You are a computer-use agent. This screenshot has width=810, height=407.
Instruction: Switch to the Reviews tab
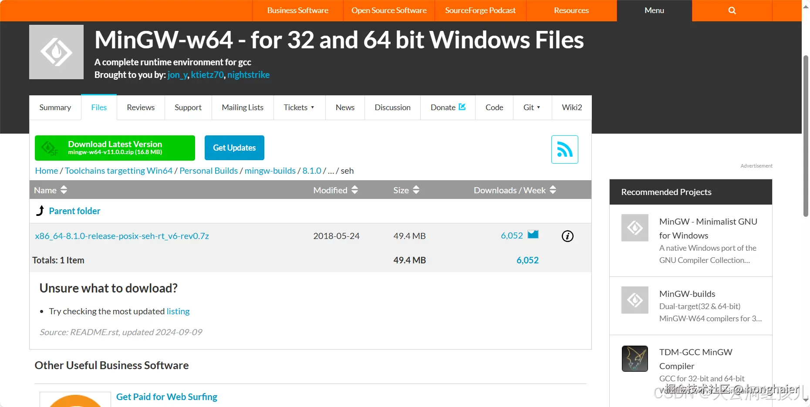pyautogui.click(x=141, y=108)
